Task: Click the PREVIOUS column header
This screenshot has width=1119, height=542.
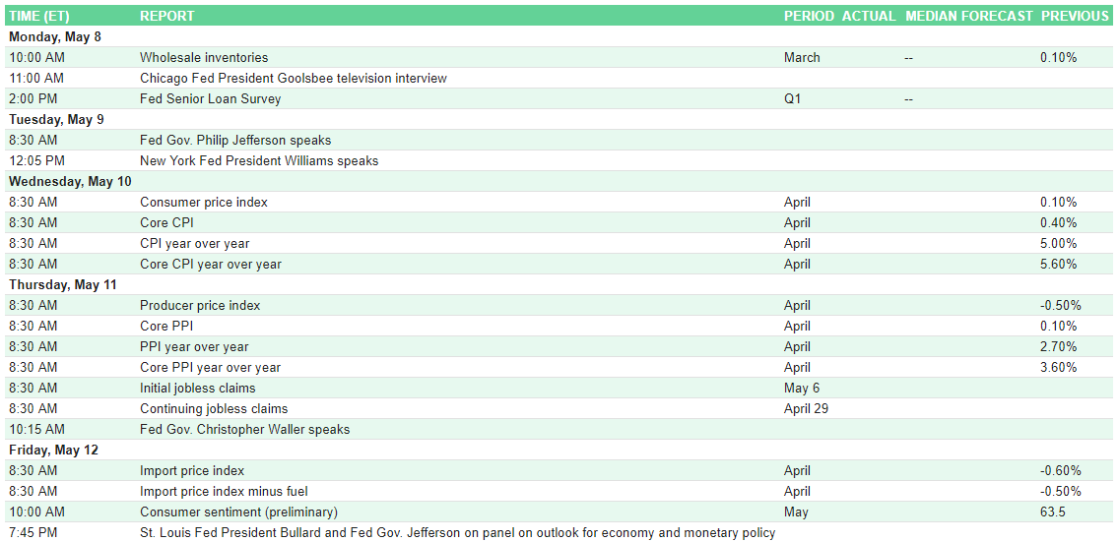Action: click(x=1075, y=16)
